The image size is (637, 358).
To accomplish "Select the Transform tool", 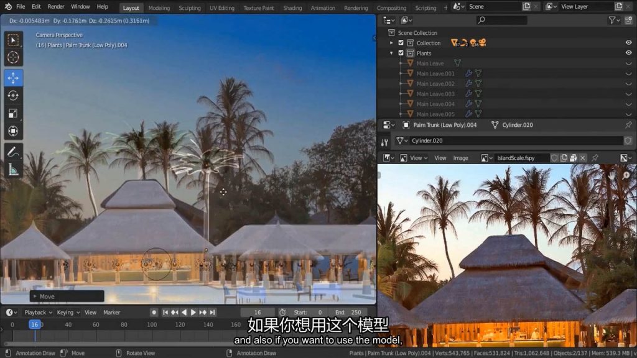I will click(x=13, y=131).
